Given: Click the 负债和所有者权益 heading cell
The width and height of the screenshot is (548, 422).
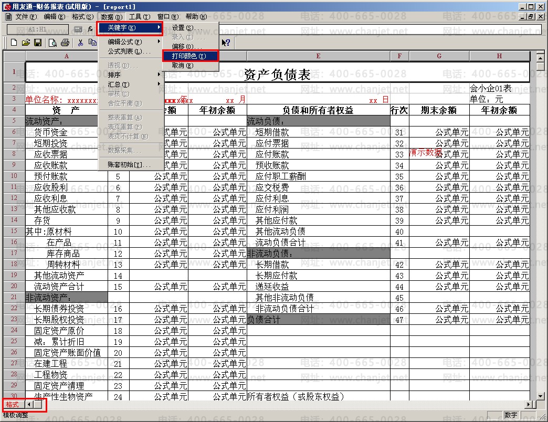Looking at the screenshot, I should click(x=319, y=110).
